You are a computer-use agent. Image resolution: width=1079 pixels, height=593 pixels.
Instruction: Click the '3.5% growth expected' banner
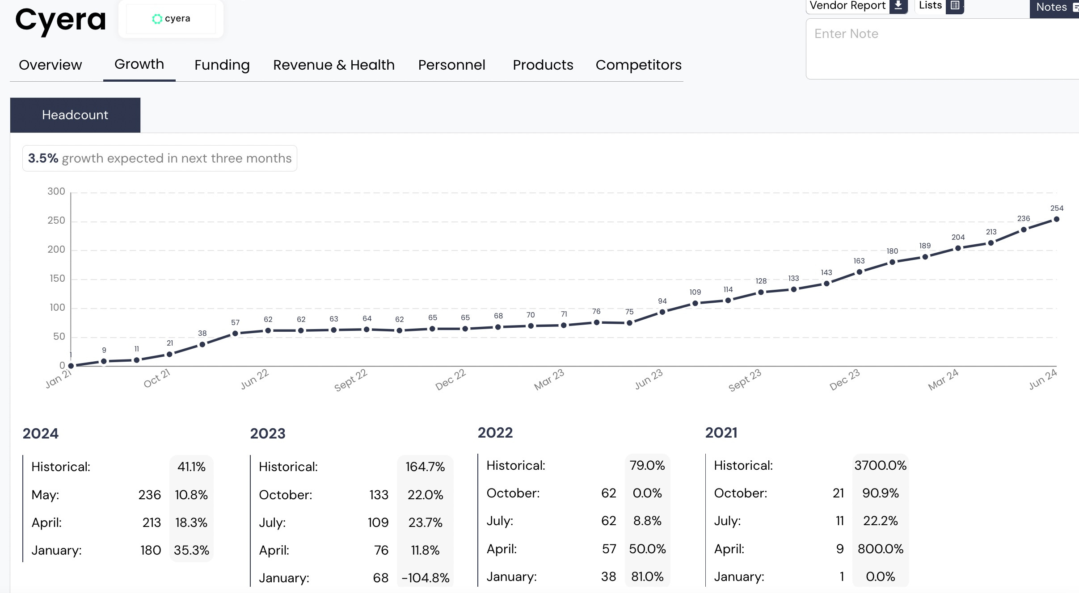click(x=160, y=159)
